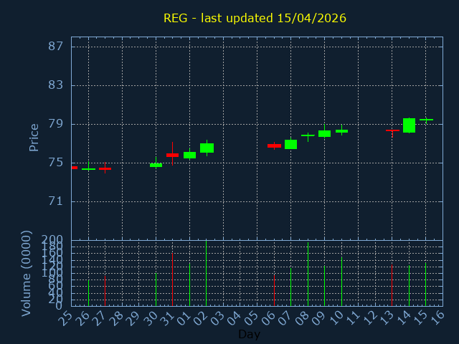Select the red candlestick on day 31
This screenshot has width=459, height=344.
coord(172,155)
